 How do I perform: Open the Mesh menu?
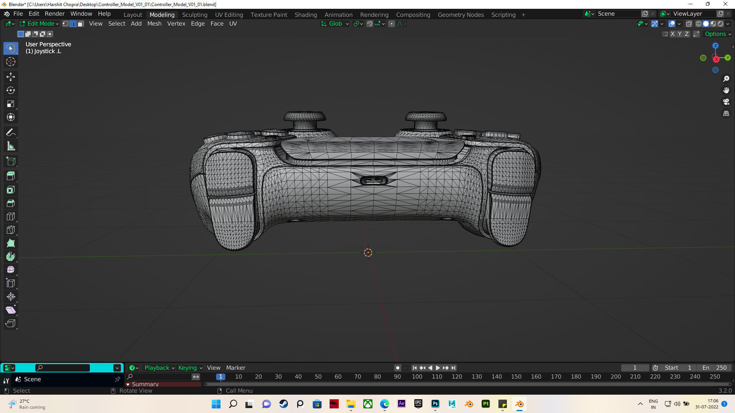[154, 24]
